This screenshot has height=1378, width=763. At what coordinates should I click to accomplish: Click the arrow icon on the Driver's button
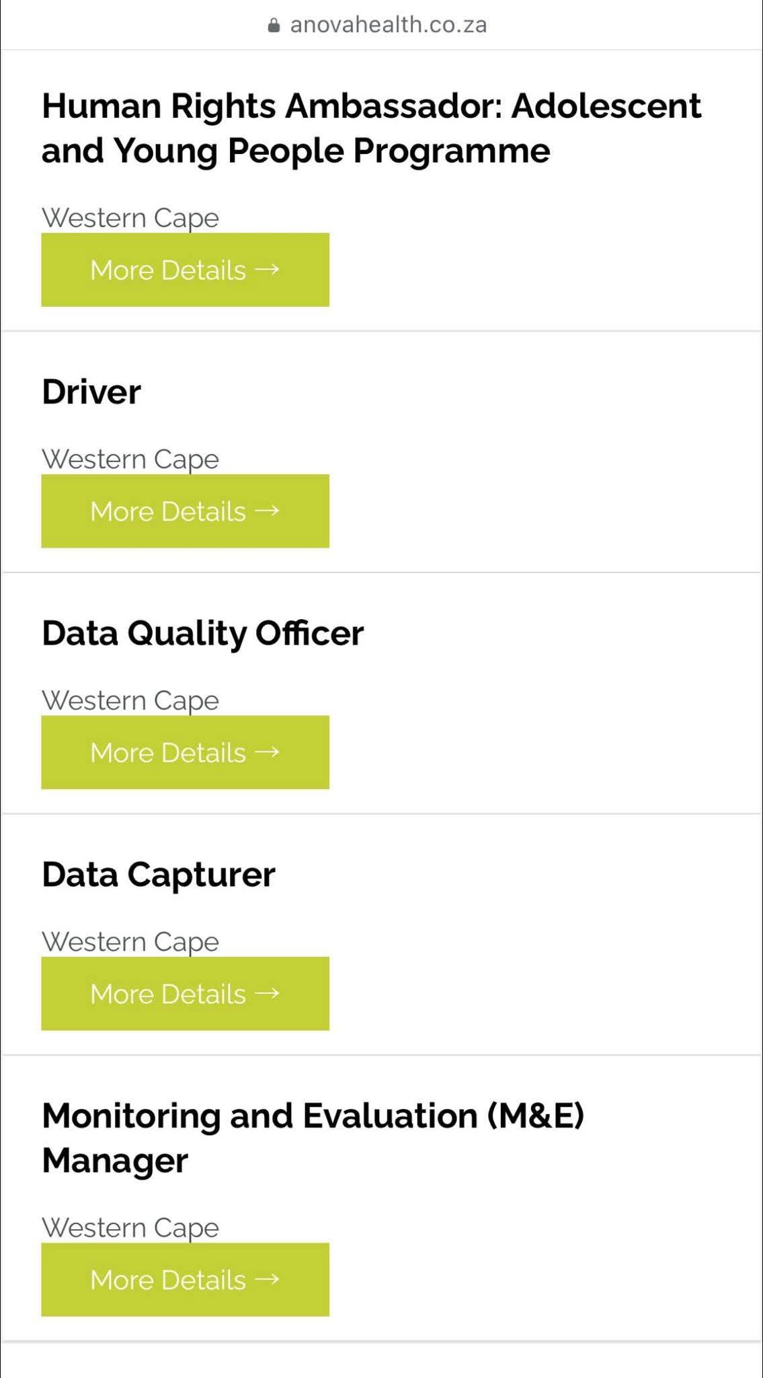click(x=267, y=511)
